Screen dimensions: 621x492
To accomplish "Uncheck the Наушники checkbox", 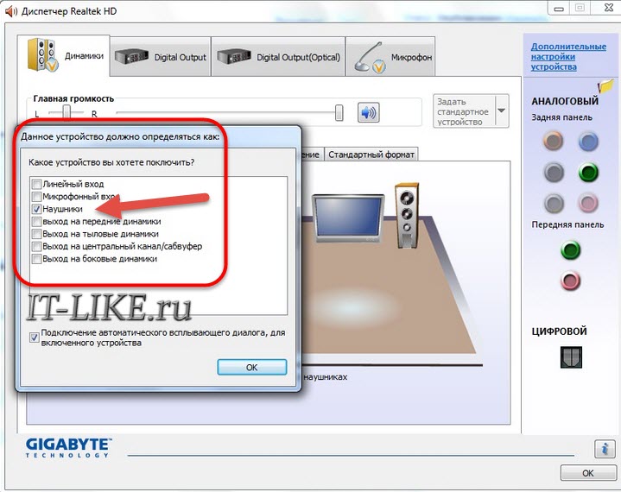I will pyautogui.click(x=36, y=209).
